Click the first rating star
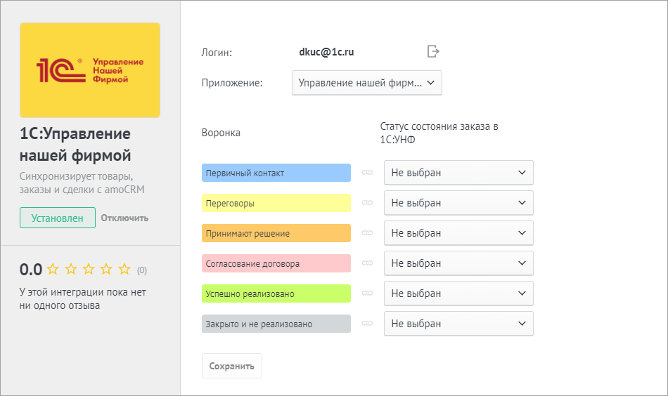This screenshot has width=668, height=396. pos(53,269)
